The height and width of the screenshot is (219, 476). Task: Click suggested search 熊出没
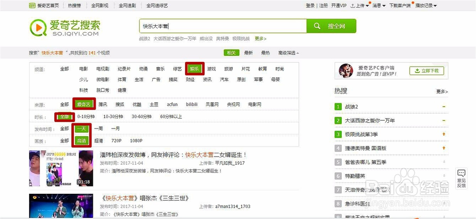click(x=206, y=39)
